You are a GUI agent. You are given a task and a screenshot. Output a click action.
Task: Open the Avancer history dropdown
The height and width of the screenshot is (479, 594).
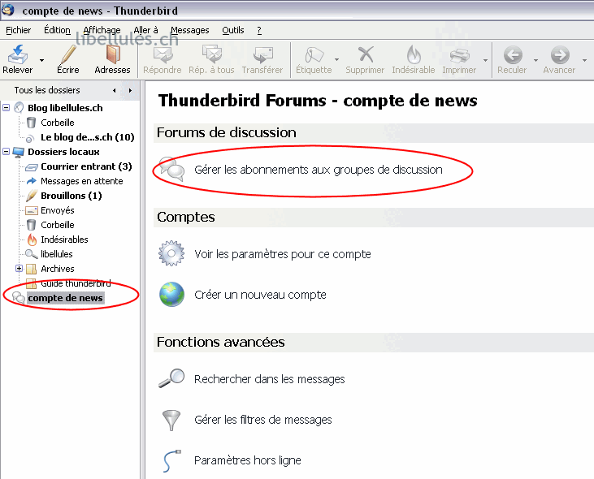[584, 60]
